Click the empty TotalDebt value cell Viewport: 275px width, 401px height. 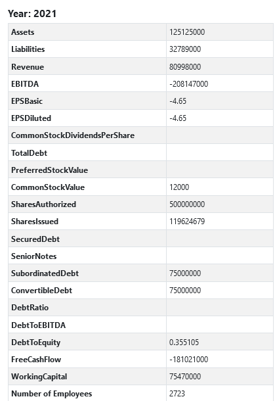(x=220, y=153)
